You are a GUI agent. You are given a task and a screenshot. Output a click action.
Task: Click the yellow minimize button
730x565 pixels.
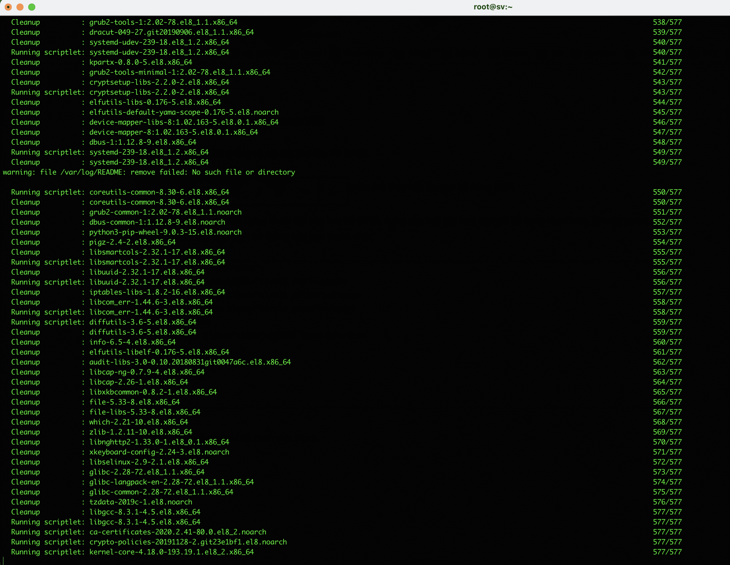[x=20, y=6]
